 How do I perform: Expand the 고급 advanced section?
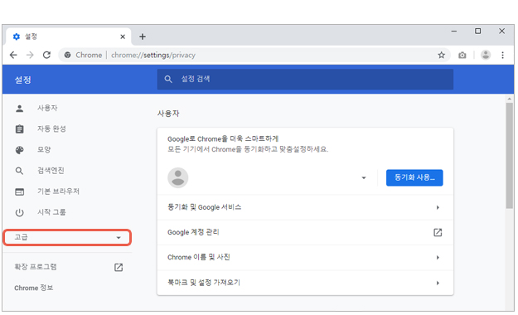(67, 237)
